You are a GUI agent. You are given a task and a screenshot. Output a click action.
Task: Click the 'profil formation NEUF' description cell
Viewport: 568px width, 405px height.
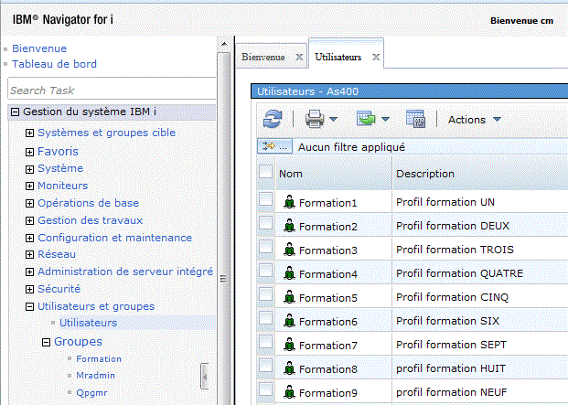451,392
